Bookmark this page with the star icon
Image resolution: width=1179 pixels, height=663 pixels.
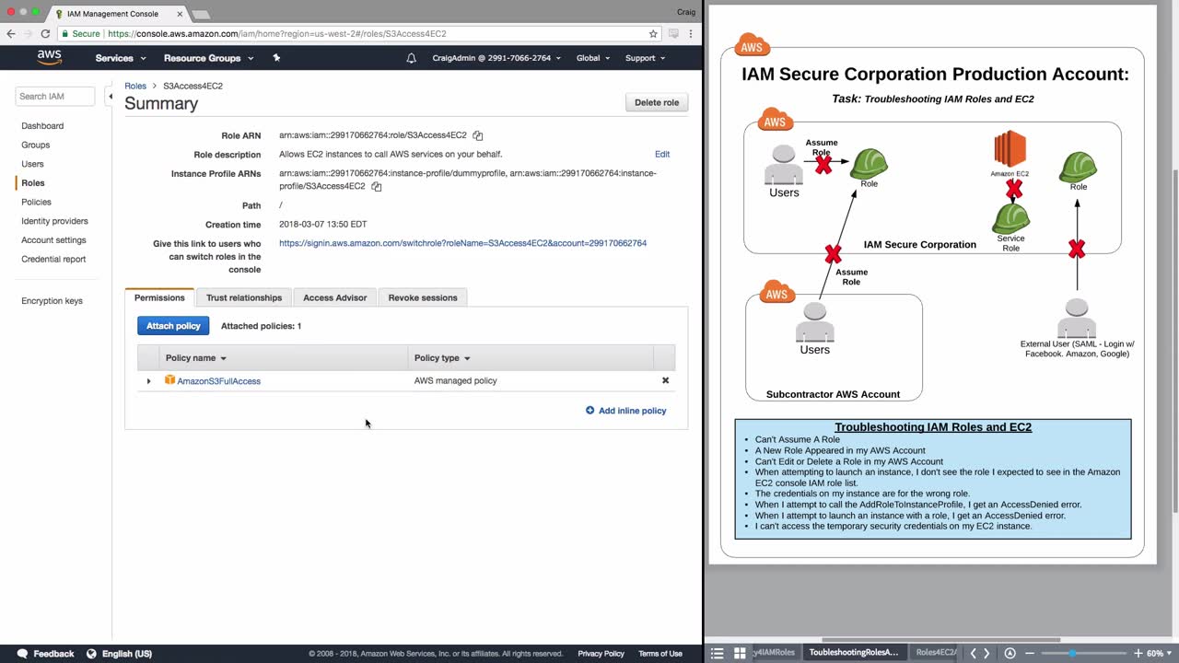(x=653, y=33)
